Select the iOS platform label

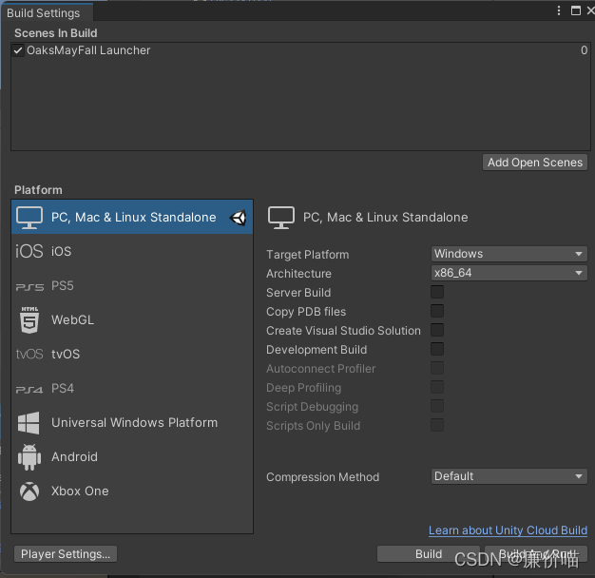(x=62, y=251)
